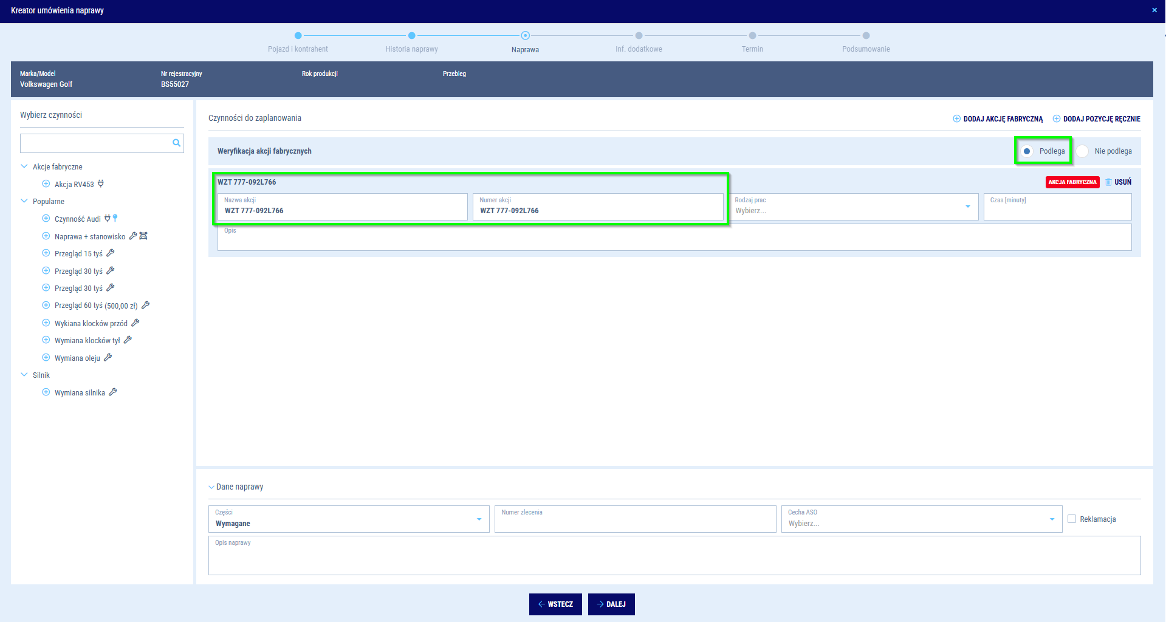
Task: Collapse the Akcje fabryczne tree group
Action: [x=24, y=166]
